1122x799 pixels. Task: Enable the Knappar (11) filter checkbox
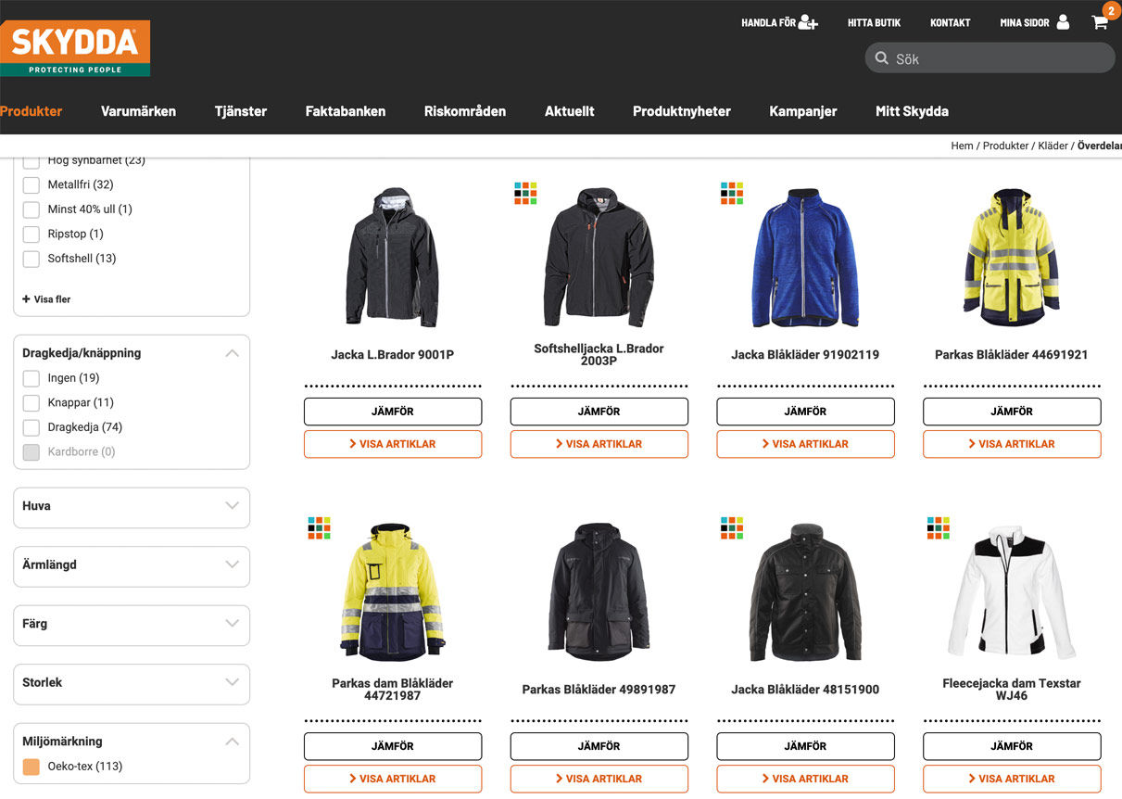tap(32, 403)
